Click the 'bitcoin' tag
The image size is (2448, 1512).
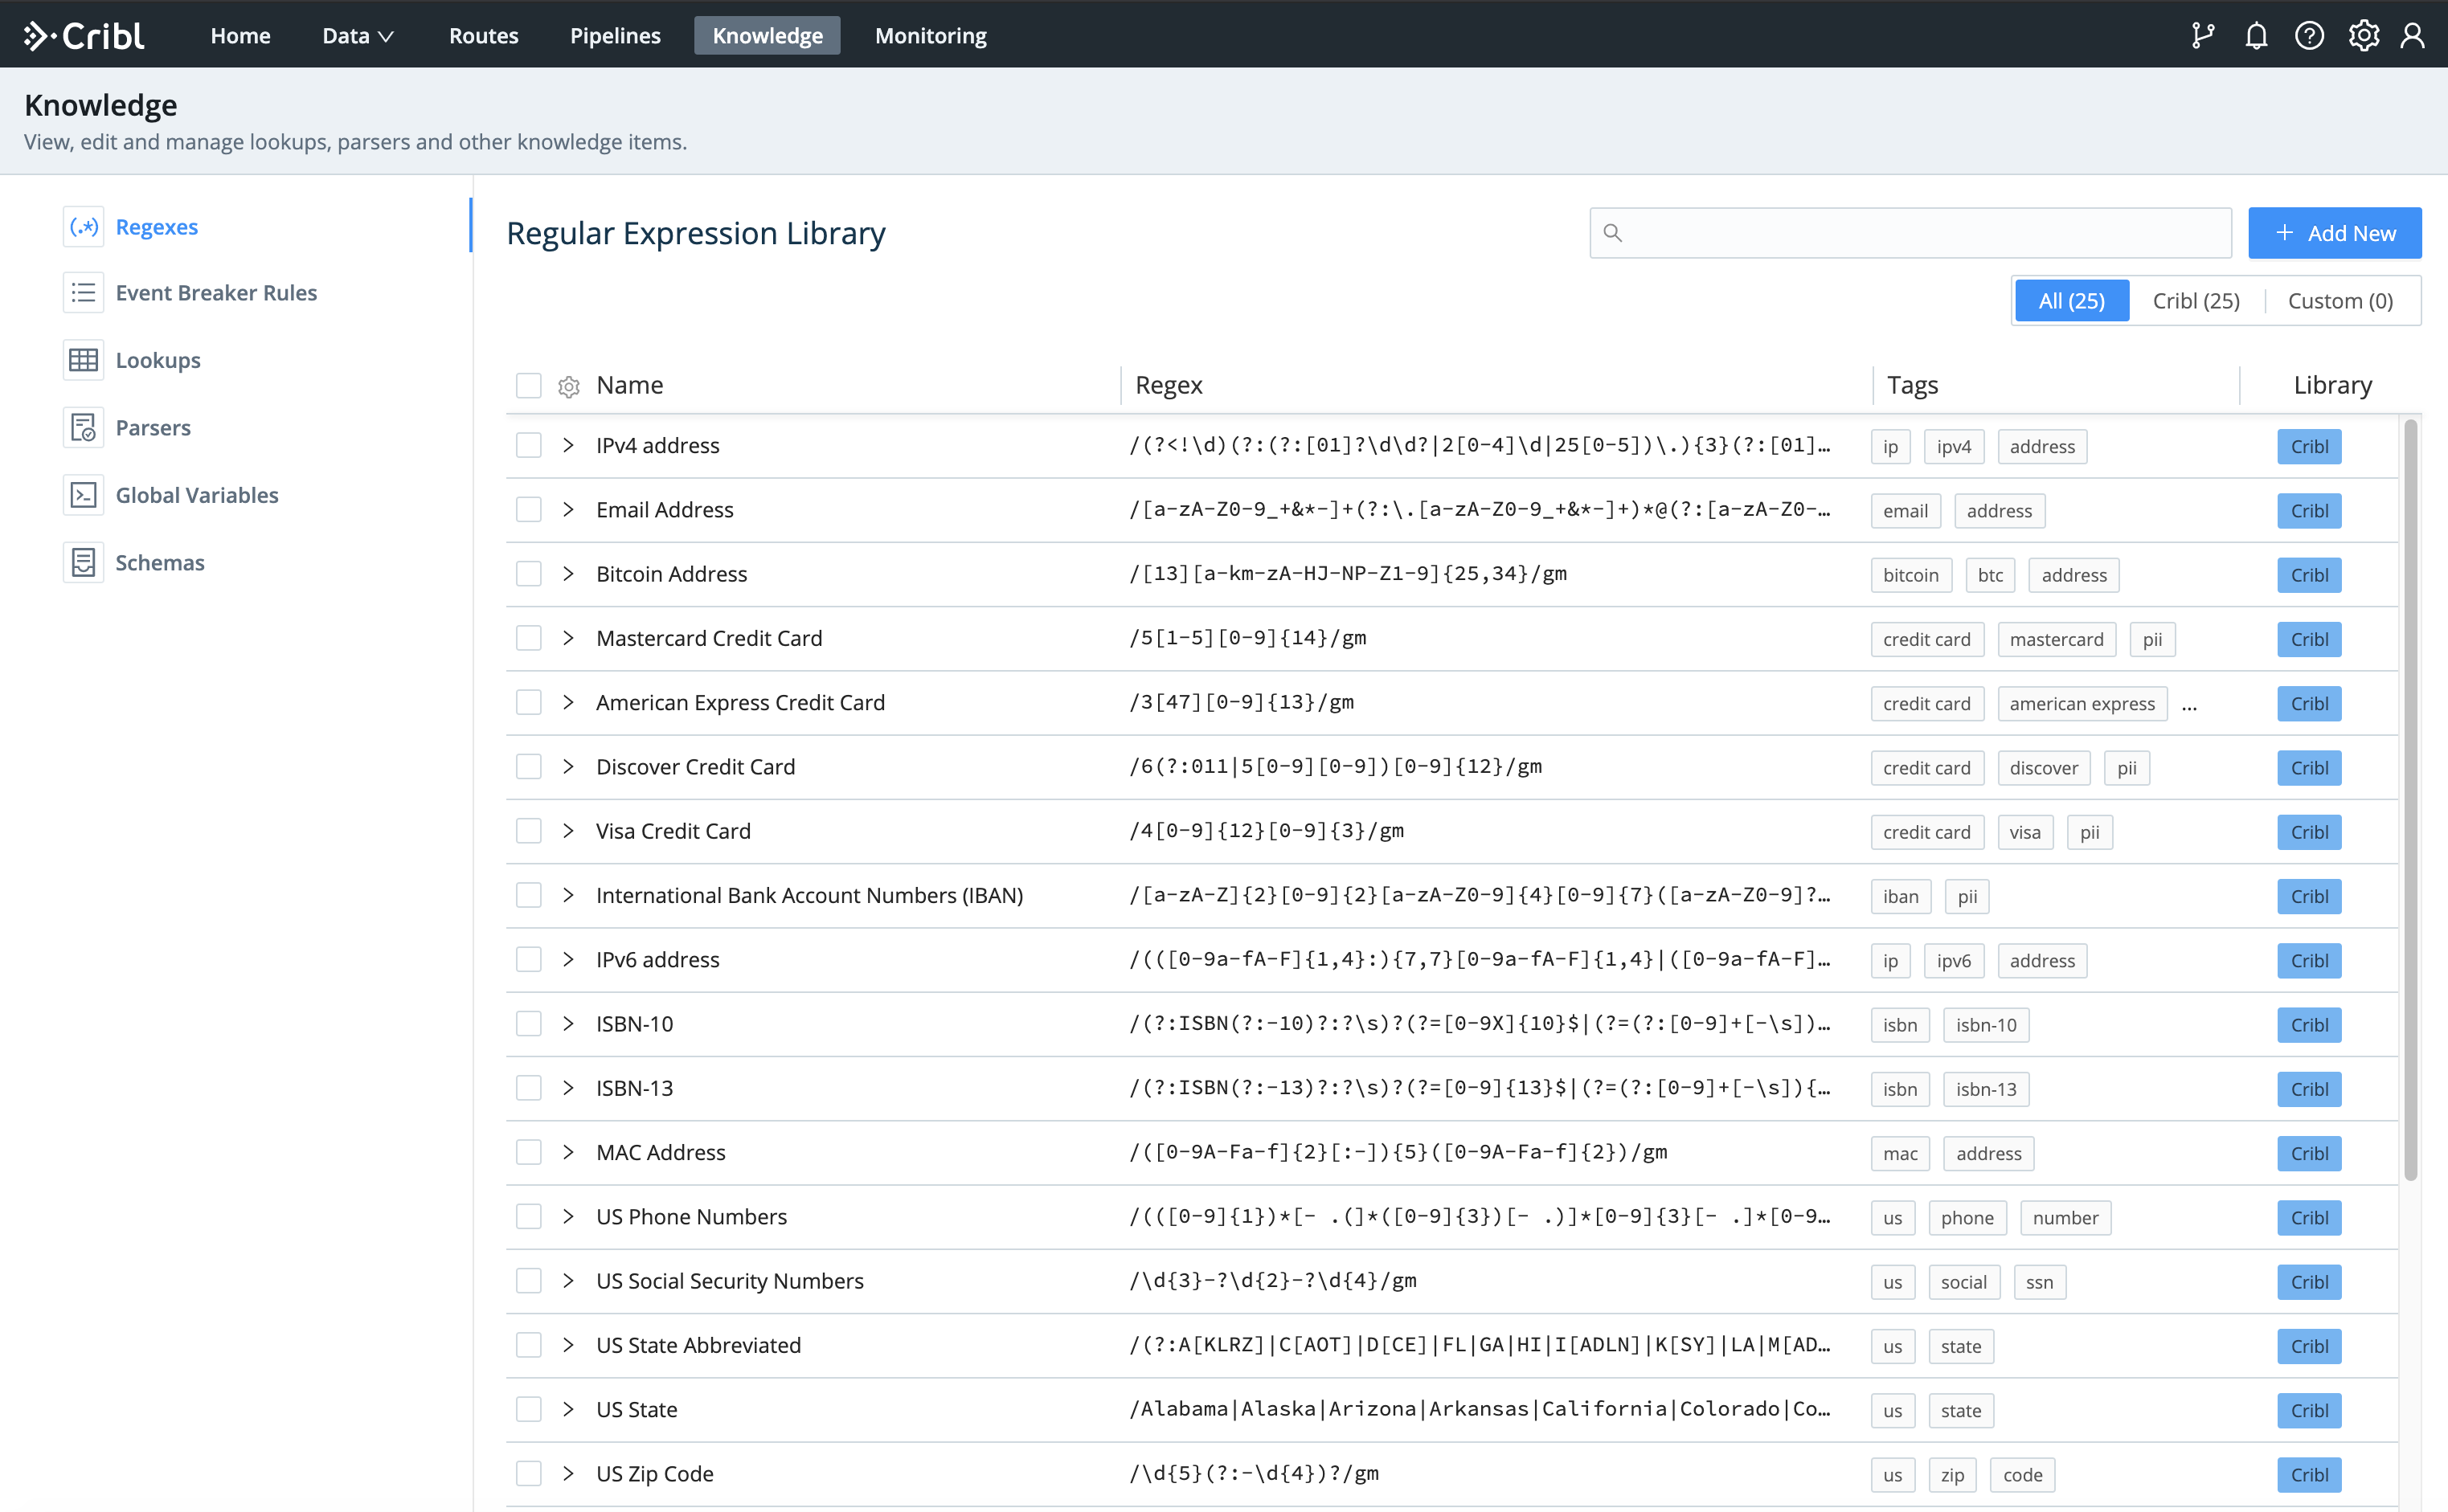1911,575
